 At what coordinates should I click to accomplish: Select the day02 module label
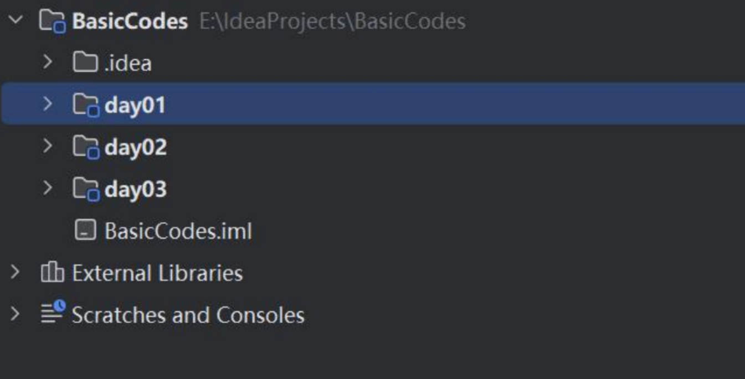[136, 147]
